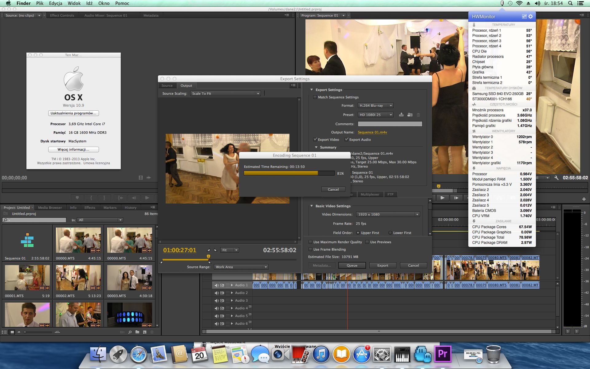This screenshot has width=590, height=369.
Task: Cancel the encoding progress dialog
Action: 333,189
